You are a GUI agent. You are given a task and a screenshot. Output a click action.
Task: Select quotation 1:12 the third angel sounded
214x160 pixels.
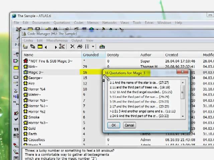(x=141, y=92)
